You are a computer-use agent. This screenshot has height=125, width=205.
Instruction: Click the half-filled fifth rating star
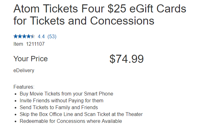[33, 36]
